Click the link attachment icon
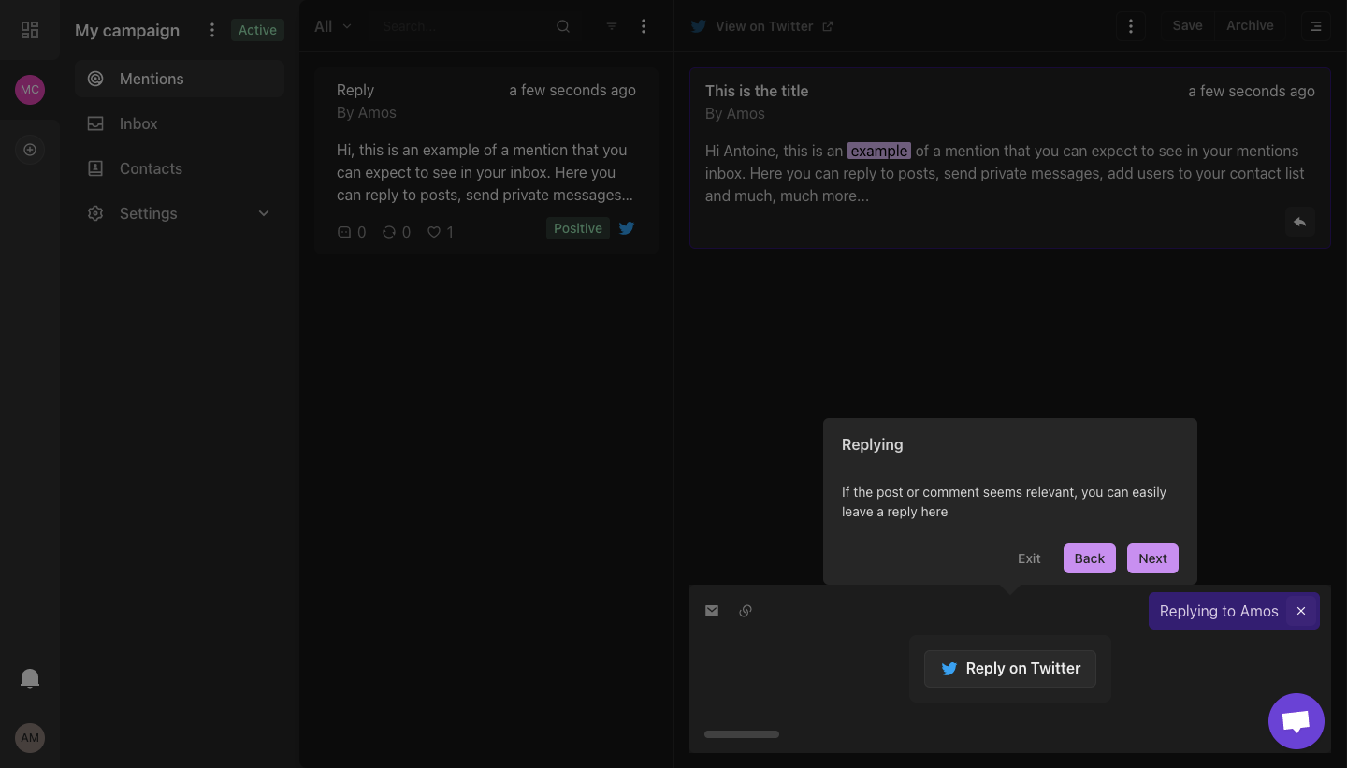This screenshot has width=1347, height=768. click(x=746, y=611)
